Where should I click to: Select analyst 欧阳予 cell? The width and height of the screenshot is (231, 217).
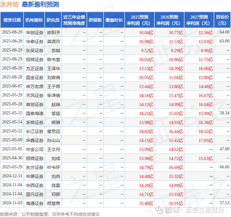pyautogui.click(x=53, y=33)
